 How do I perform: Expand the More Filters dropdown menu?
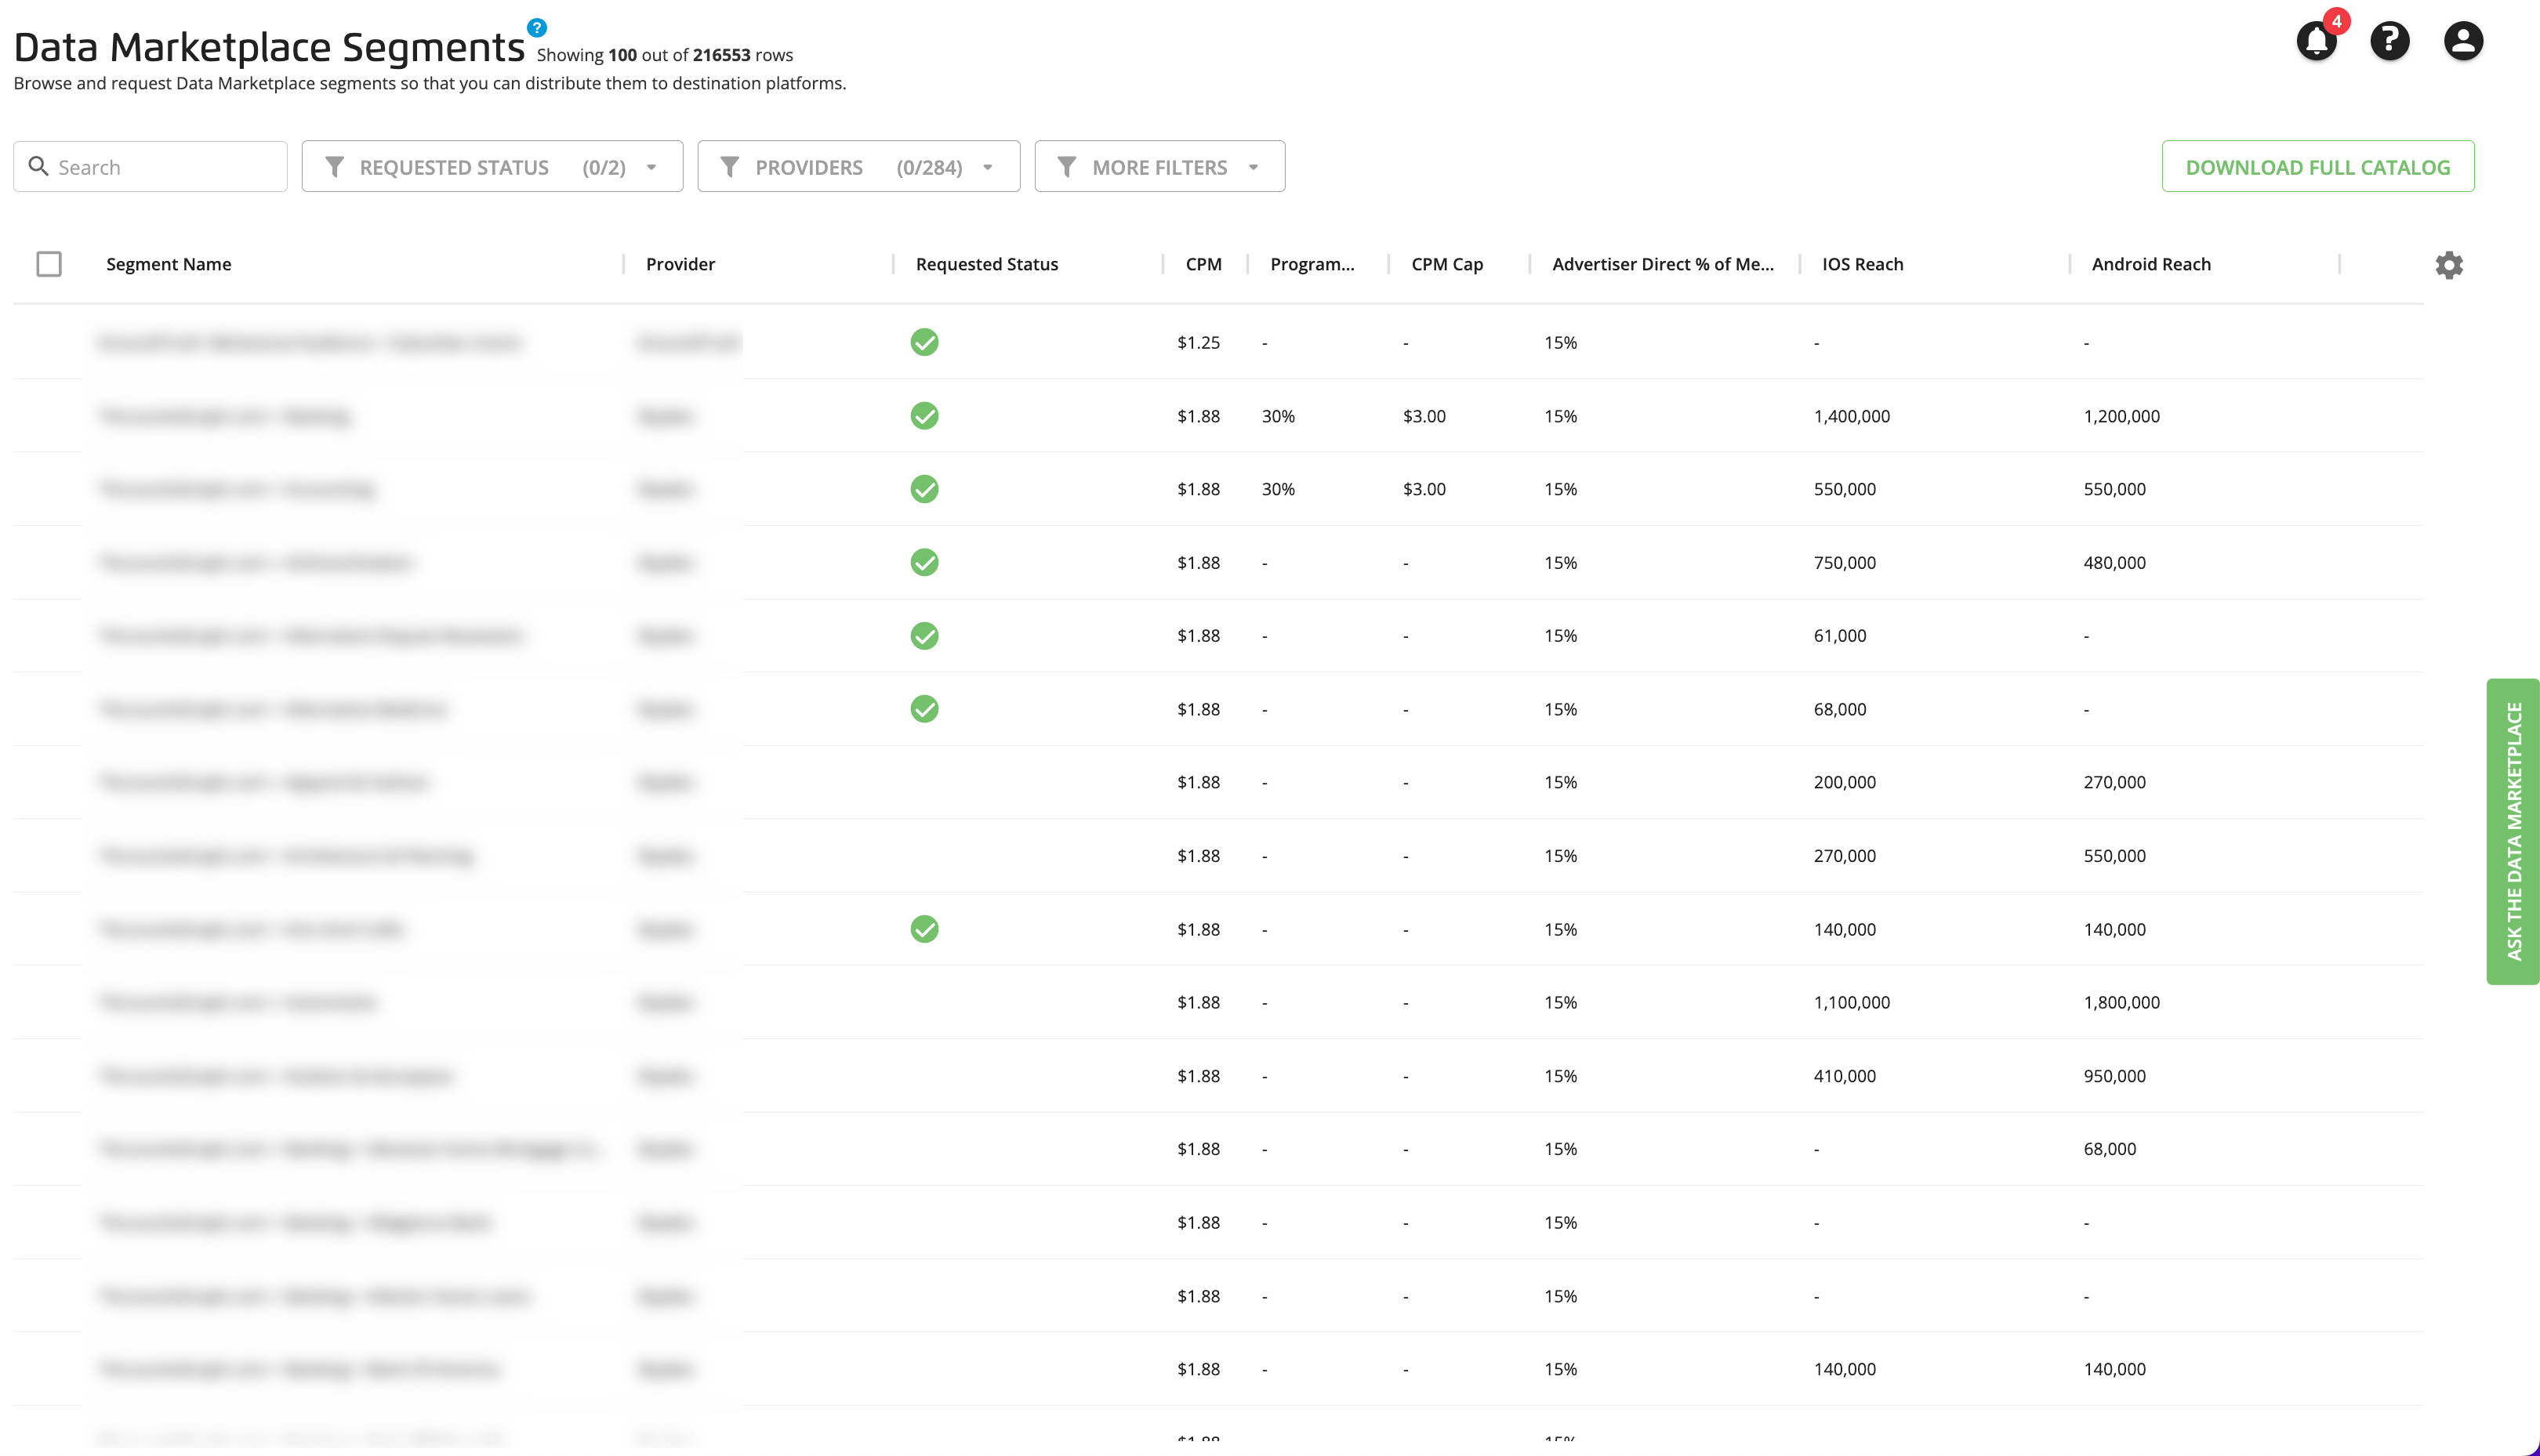(x=1160, y=165)
